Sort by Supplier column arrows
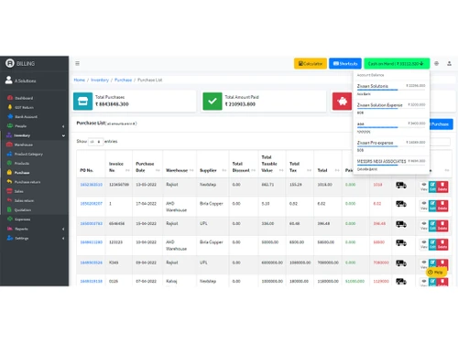Screen dimensions: 458x343 point(224,170)
